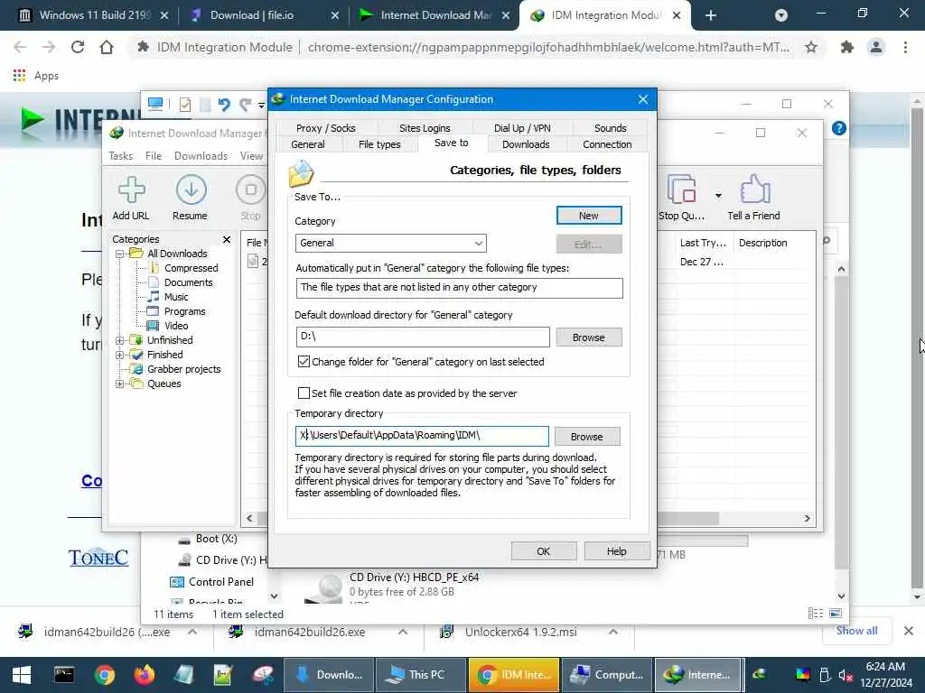This screenshot has height=693, width=925.
Task: Collapse the All Downloads tree node
Action: 120,254
